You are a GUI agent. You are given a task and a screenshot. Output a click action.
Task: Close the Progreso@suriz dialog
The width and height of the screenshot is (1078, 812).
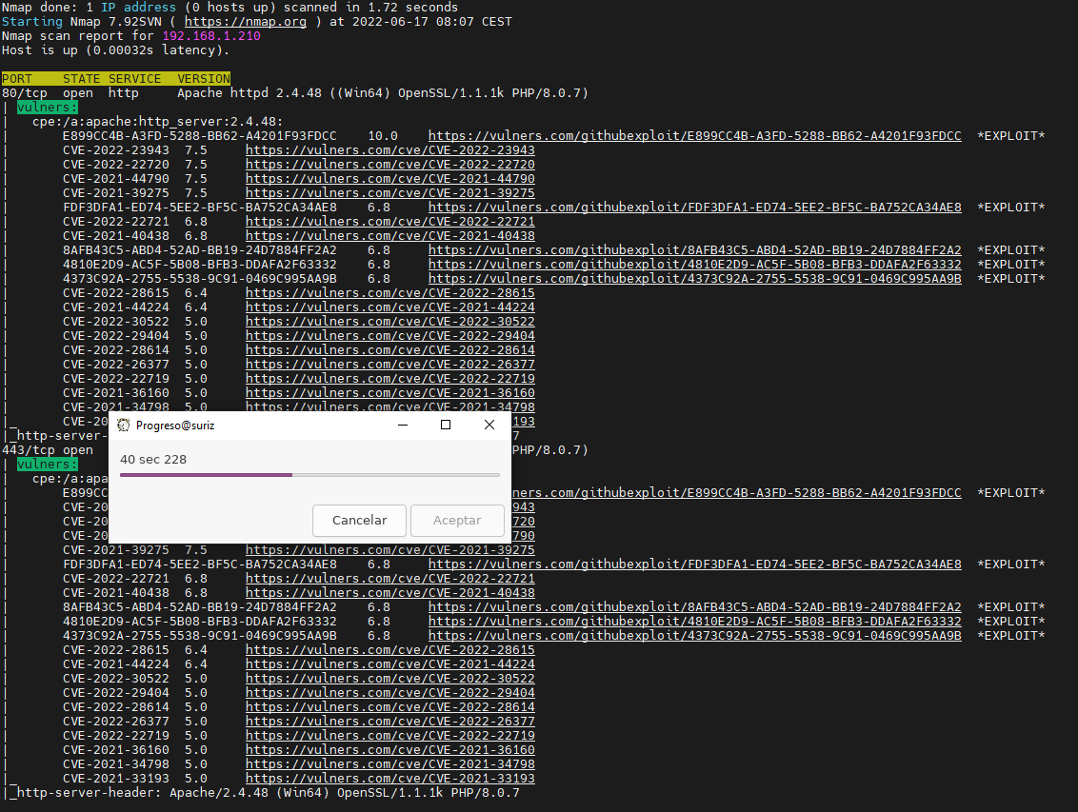pyautogui.click(x=489, y=426)
